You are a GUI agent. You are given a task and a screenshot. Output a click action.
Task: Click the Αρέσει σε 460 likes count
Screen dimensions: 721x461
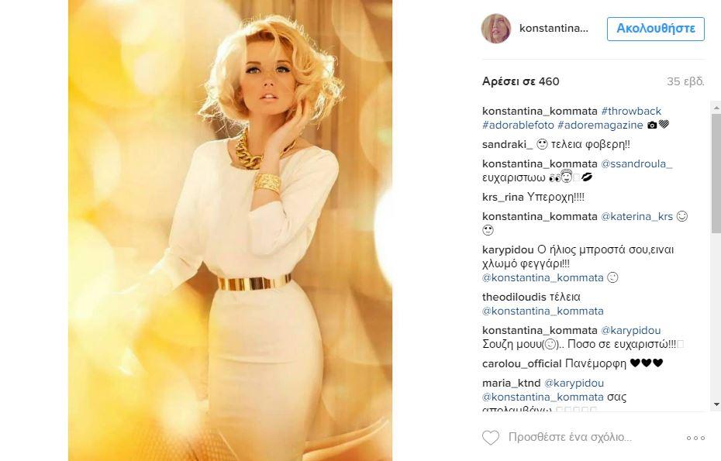[x=520, y=82]
